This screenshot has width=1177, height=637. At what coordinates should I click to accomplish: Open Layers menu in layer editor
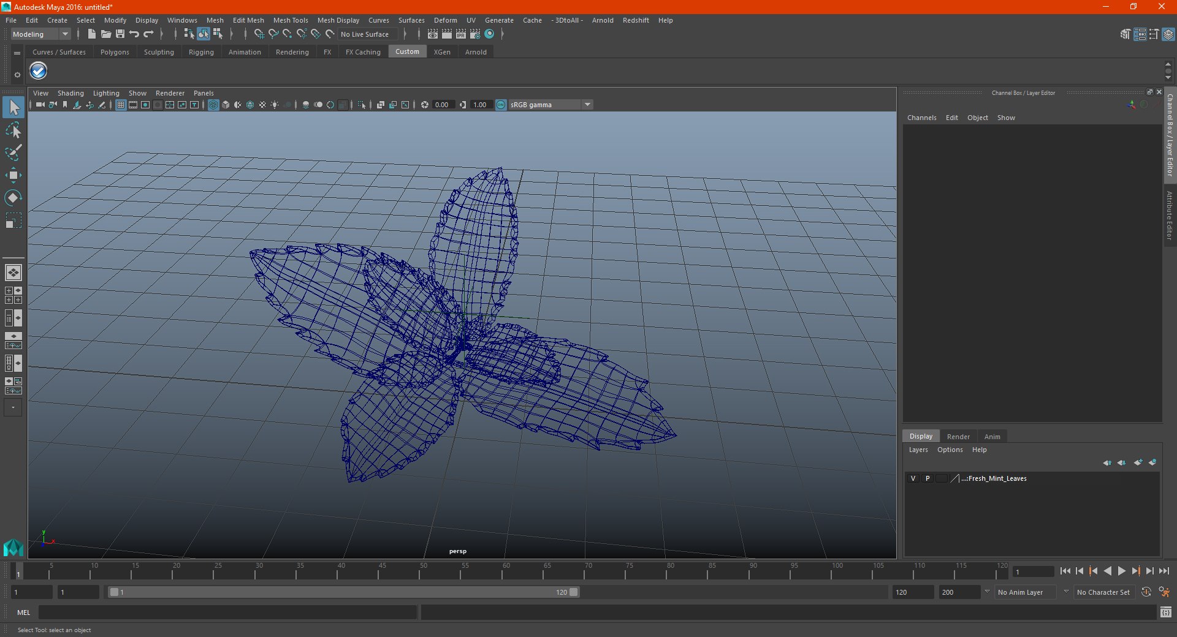pyautogui.click(x=918, y=450)
